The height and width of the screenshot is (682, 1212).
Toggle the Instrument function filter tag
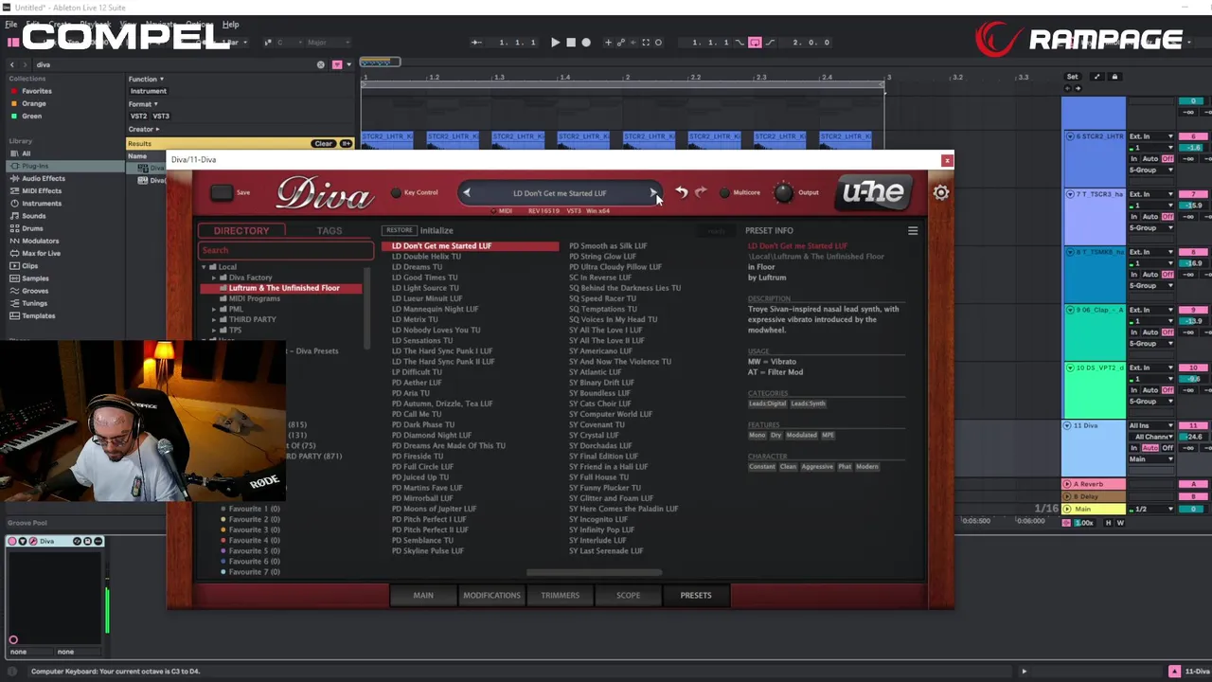148,91
